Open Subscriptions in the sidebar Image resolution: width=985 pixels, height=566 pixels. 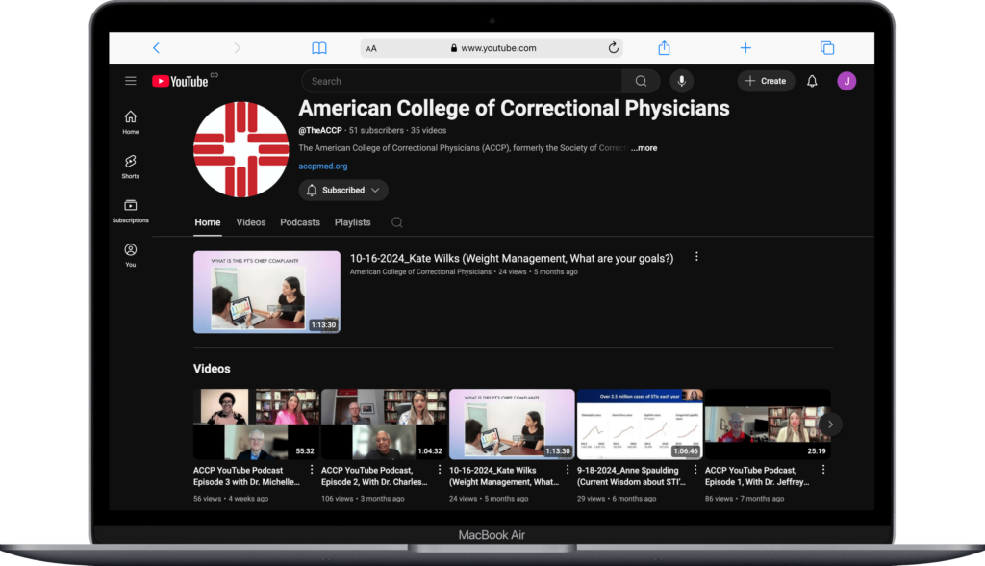click(x=131, y=211)
